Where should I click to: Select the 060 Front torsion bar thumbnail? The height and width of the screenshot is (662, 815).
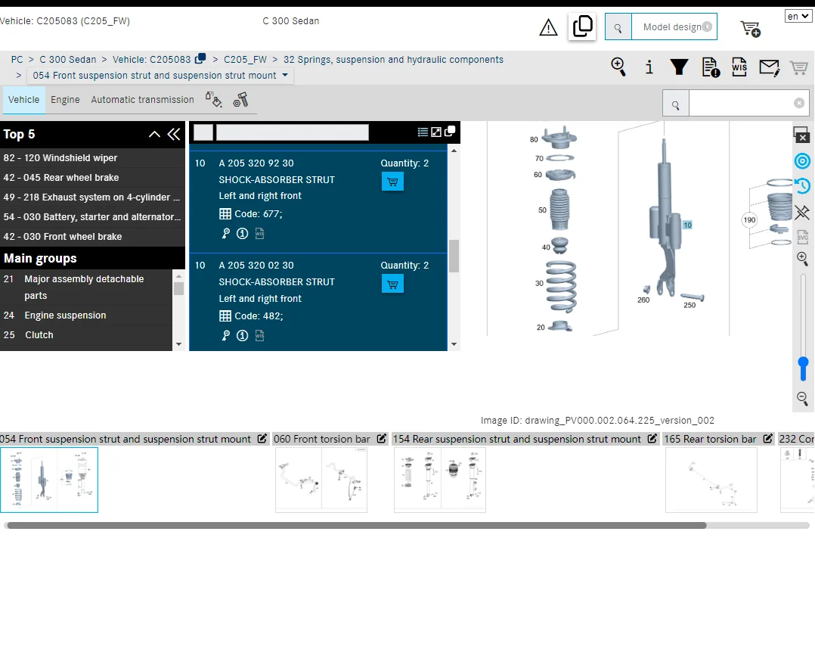click(321, 480)
